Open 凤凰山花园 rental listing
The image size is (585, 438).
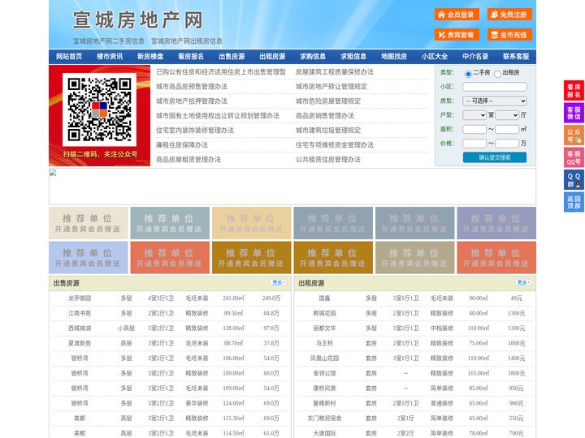(x=324, y=358)
